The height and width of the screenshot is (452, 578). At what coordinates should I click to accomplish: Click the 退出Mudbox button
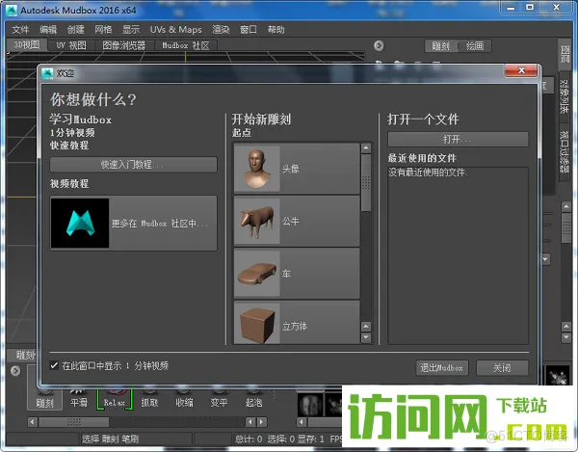pos(442,367)
